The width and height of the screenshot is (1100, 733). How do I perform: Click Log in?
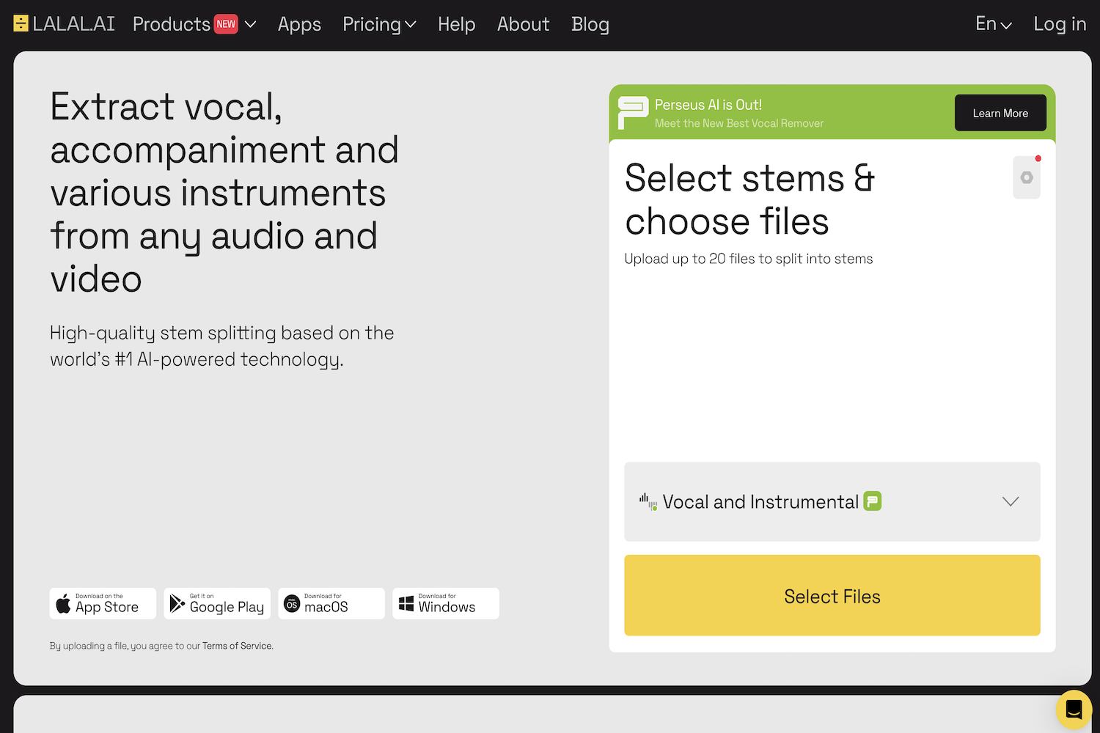[1060, 24]
